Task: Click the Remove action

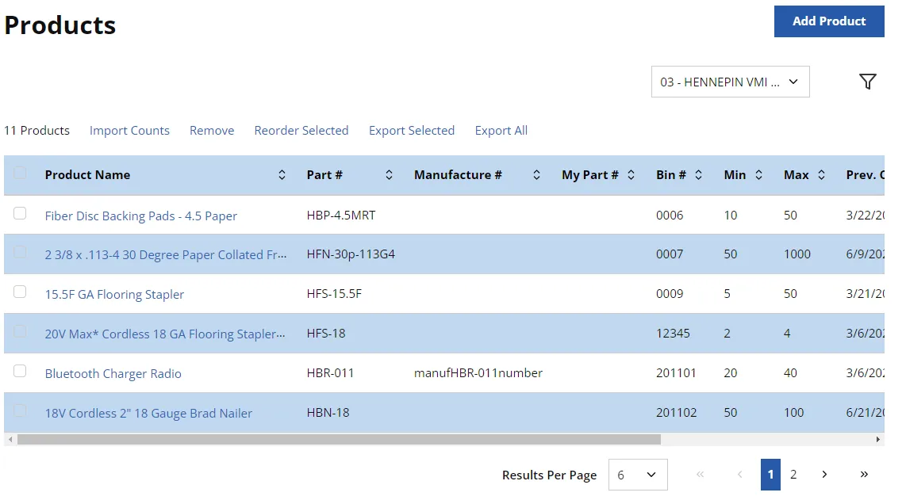Action: [212, 131]
